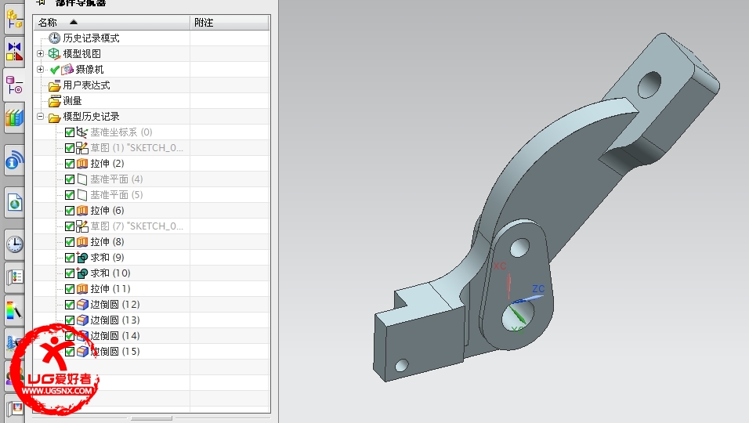Click the navigator horizontal scrollbar thumb

click(x=151, y=418)
